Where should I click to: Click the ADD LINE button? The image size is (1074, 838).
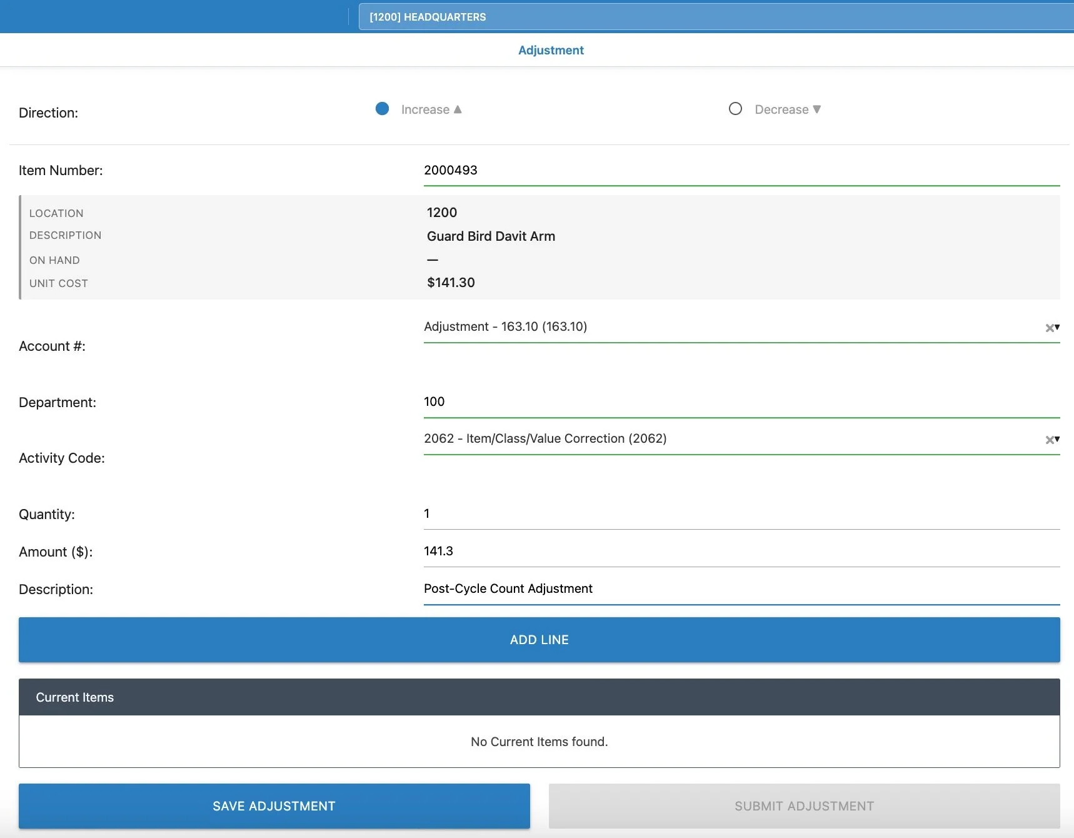point(539,640)
